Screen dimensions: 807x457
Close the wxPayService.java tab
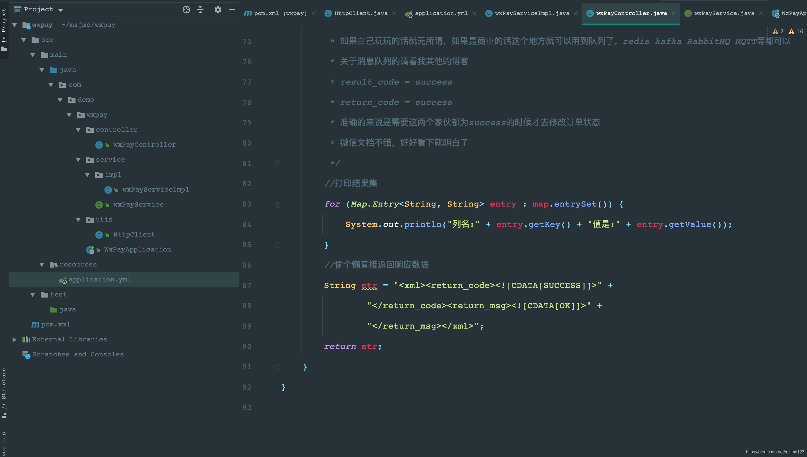[761, 13]
